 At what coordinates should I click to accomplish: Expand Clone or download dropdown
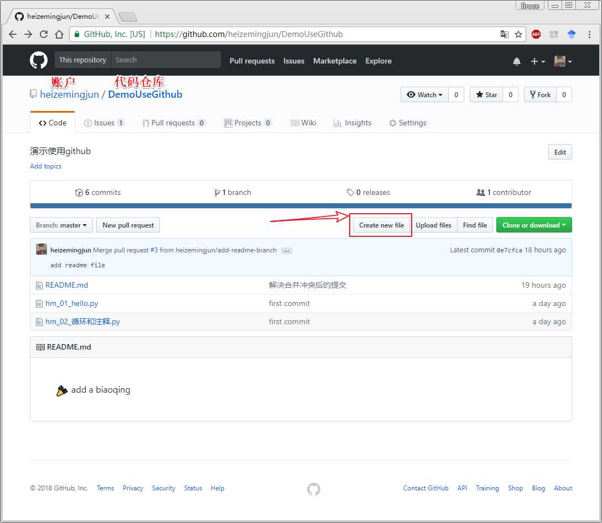(534, 225)
